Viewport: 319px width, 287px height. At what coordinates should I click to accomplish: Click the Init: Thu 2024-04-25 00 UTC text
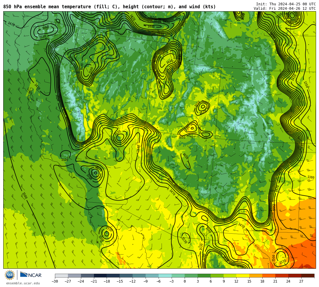click(x=286, y=4)
